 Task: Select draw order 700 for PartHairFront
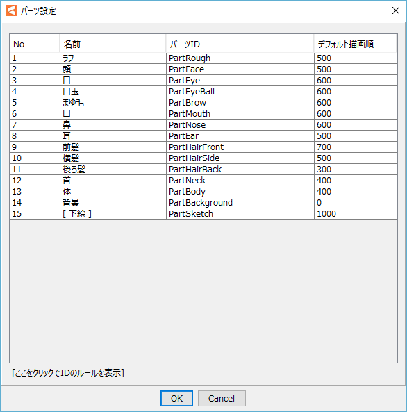tap(356, 147)
